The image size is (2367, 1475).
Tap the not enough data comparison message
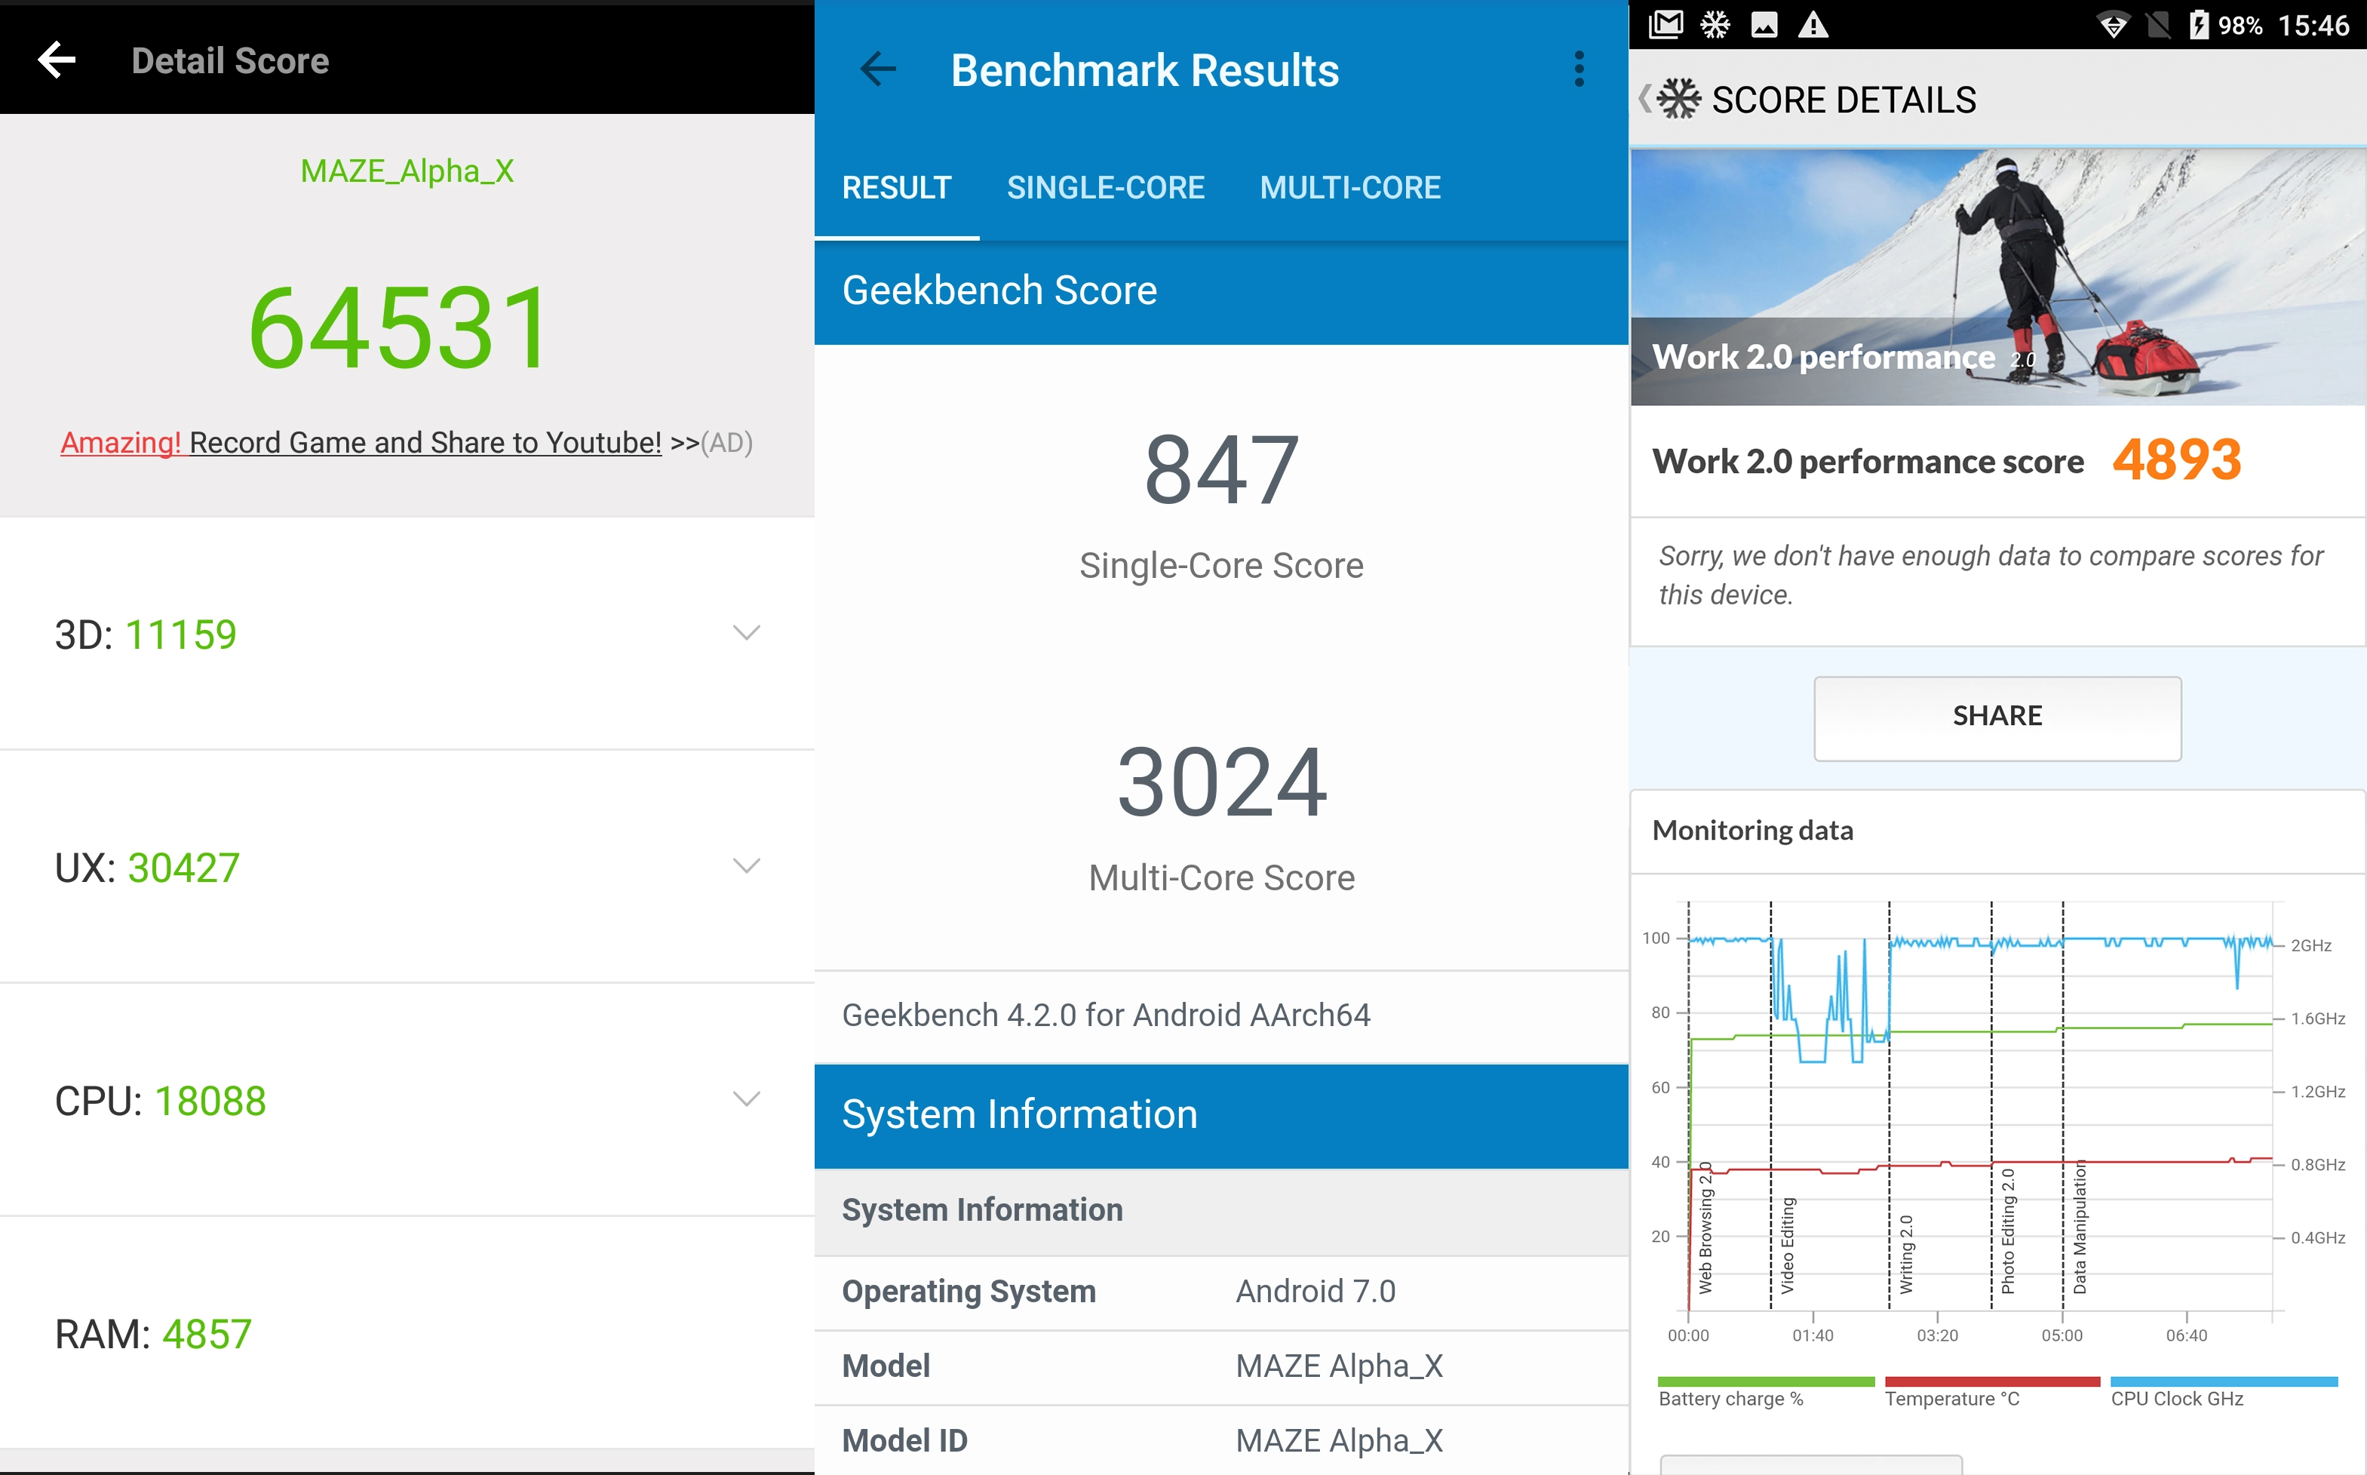(1990, 576)
